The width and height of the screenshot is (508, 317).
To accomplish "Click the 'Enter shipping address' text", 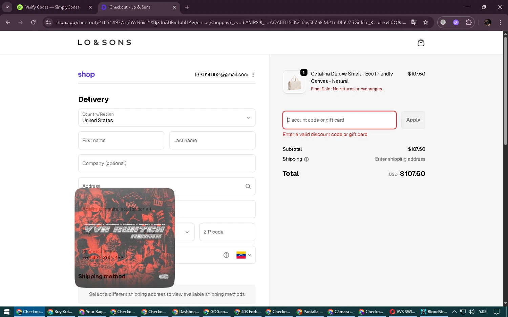I will click(x=400, y=159).
